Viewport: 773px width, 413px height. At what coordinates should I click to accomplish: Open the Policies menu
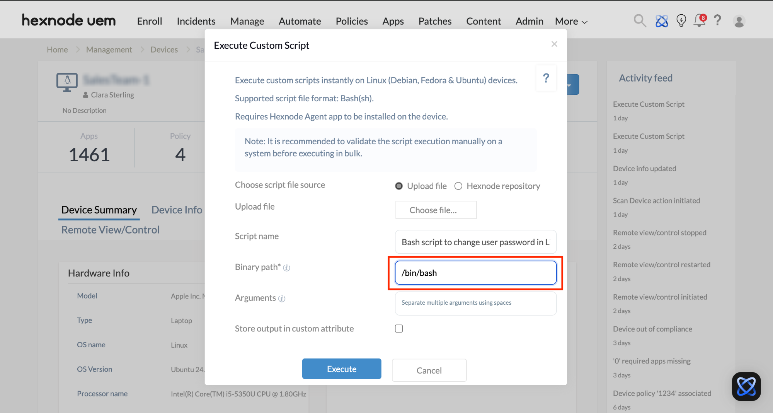pos(351,21)
